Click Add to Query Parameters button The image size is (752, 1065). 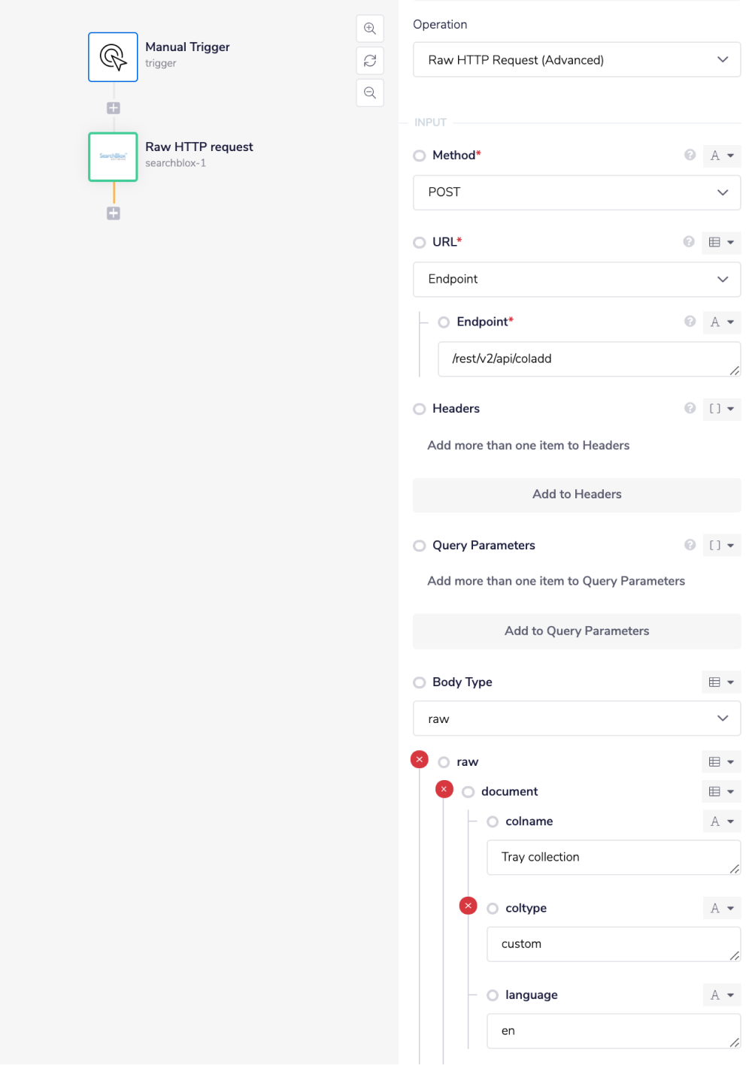[x=577, y=631]
